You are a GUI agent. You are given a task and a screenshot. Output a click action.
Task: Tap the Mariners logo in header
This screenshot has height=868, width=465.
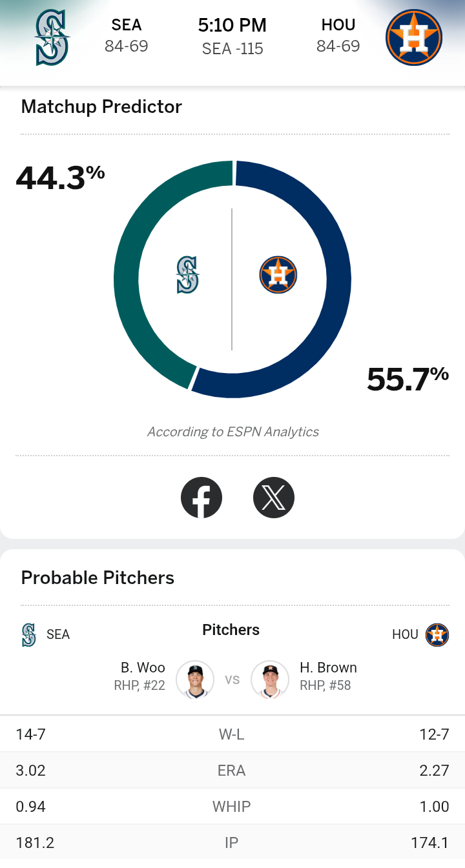point(52,38)
